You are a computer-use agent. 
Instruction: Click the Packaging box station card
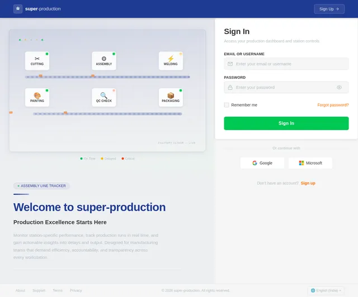click(x=171, y=98)
